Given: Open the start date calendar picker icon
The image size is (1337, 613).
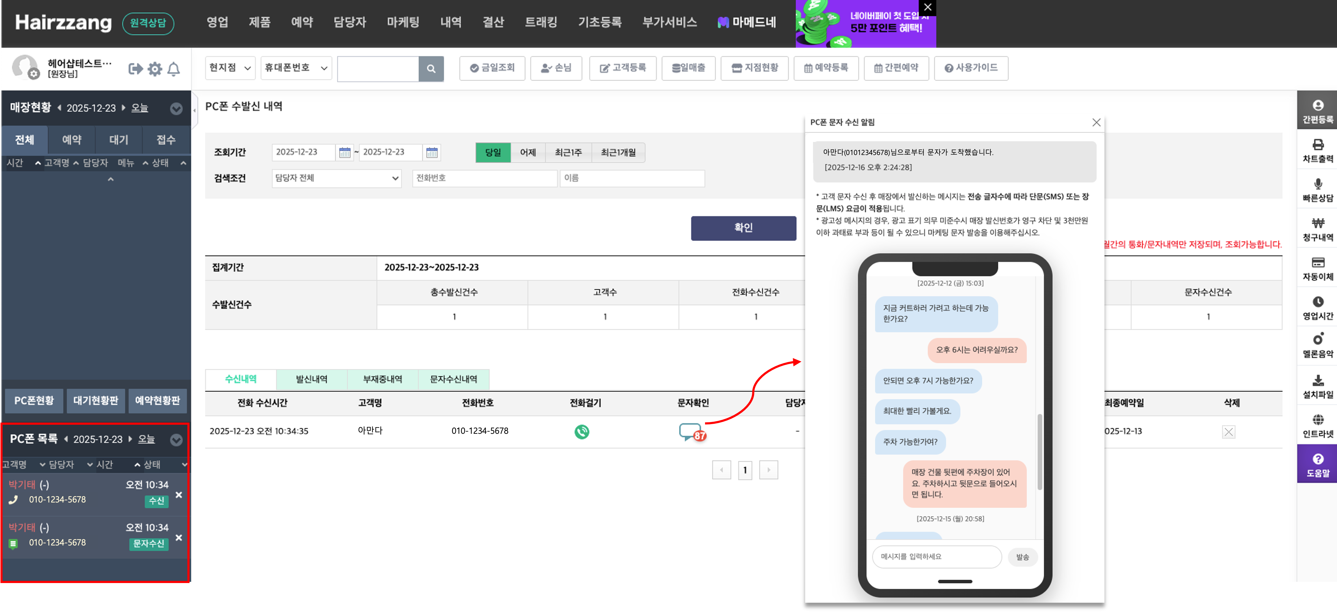Looking at the screenshot, I should tap(345, 153).
